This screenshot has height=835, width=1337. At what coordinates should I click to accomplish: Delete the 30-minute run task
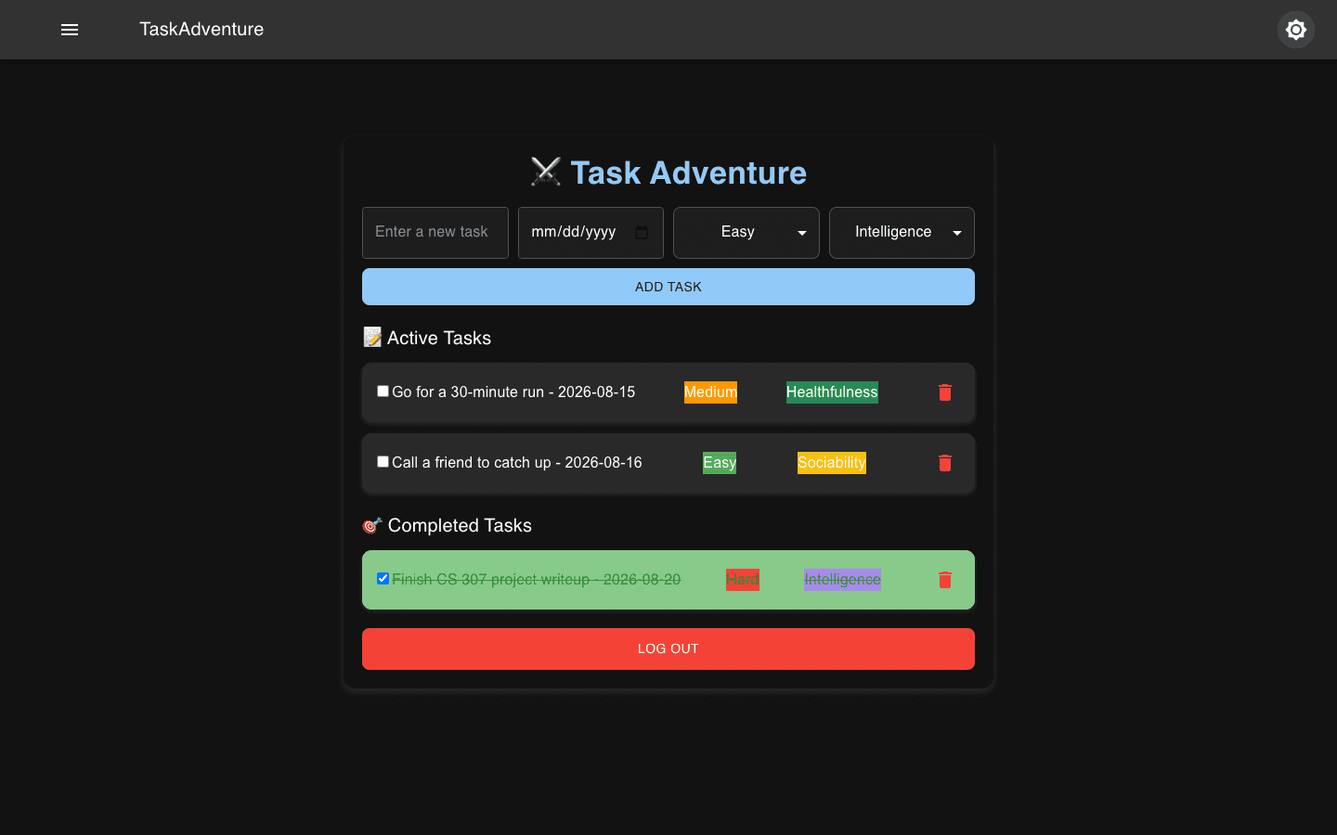coord(945,392)
